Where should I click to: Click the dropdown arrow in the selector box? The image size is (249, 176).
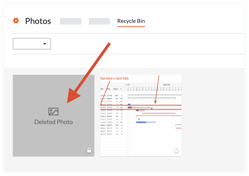[45, 43]
